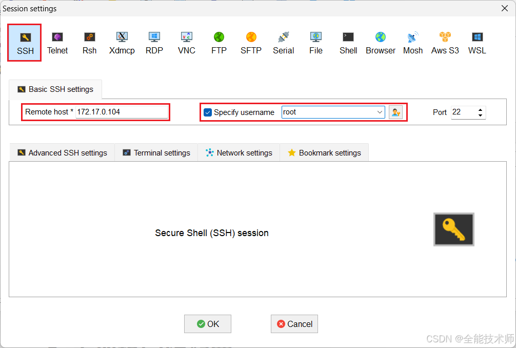
Task: Open the Basic SSH settings tab
Action: tap(55, 89)
